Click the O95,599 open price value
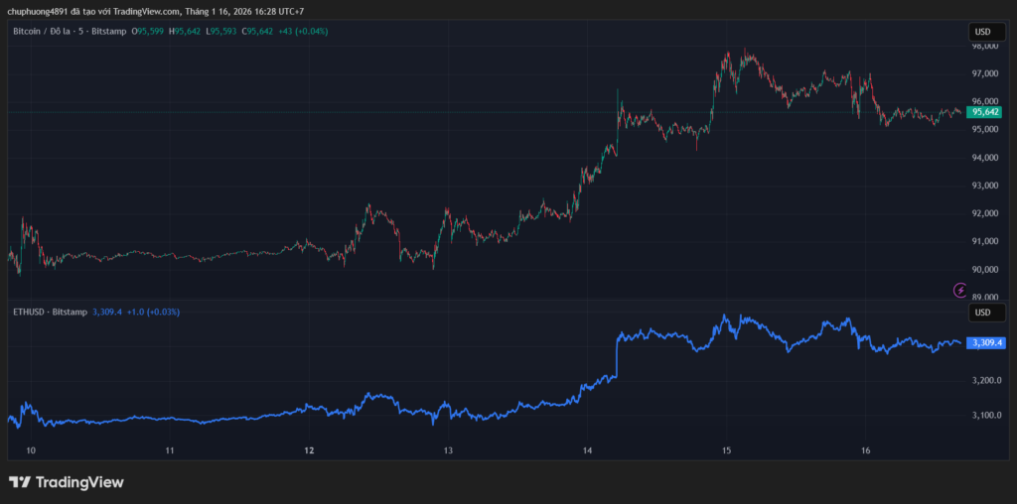The image size is (1017, 504). pos(148,32)
